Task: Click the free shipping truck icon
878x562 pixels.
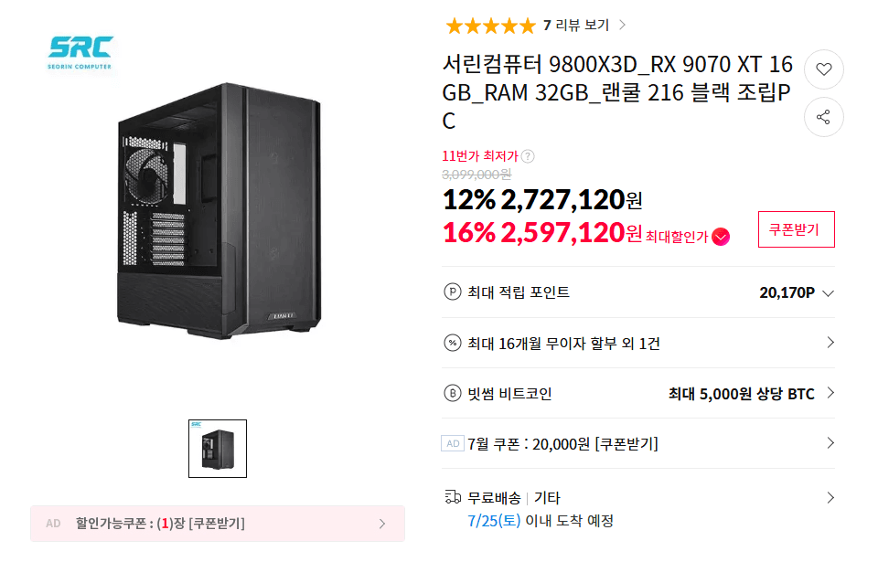Action: (453, 497)
